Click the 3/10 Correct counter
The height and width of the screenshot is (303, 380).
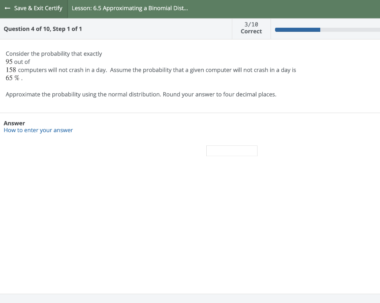(251, 27)
